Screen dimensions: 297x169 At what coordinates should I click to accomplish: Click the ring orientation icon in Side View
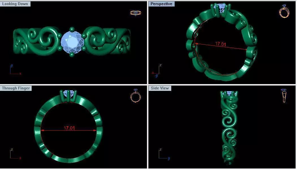[284, 96]
